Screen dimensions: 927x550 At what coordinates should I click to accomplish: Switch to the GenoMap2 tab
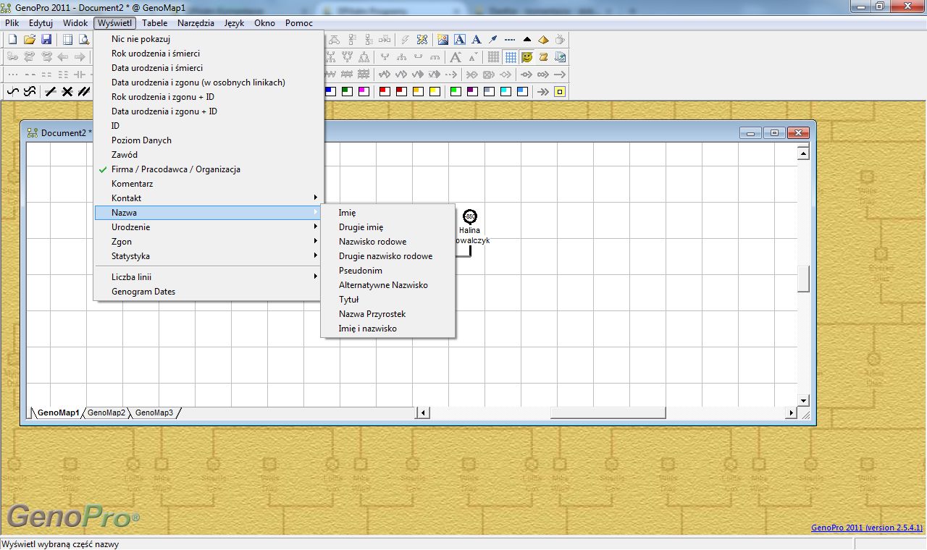pos(106,412)
